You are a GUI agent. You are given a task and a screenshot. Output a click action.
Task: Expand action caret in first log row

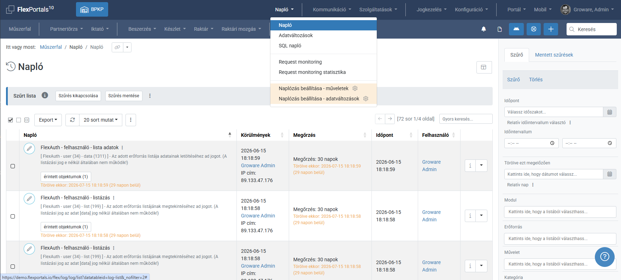point(481,165)
